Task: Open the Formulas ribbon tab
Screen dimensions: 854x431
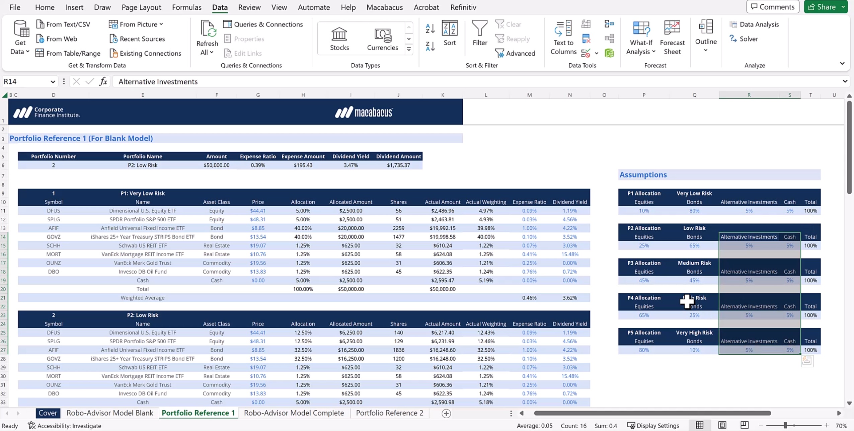Action: [x=186, y=7]
